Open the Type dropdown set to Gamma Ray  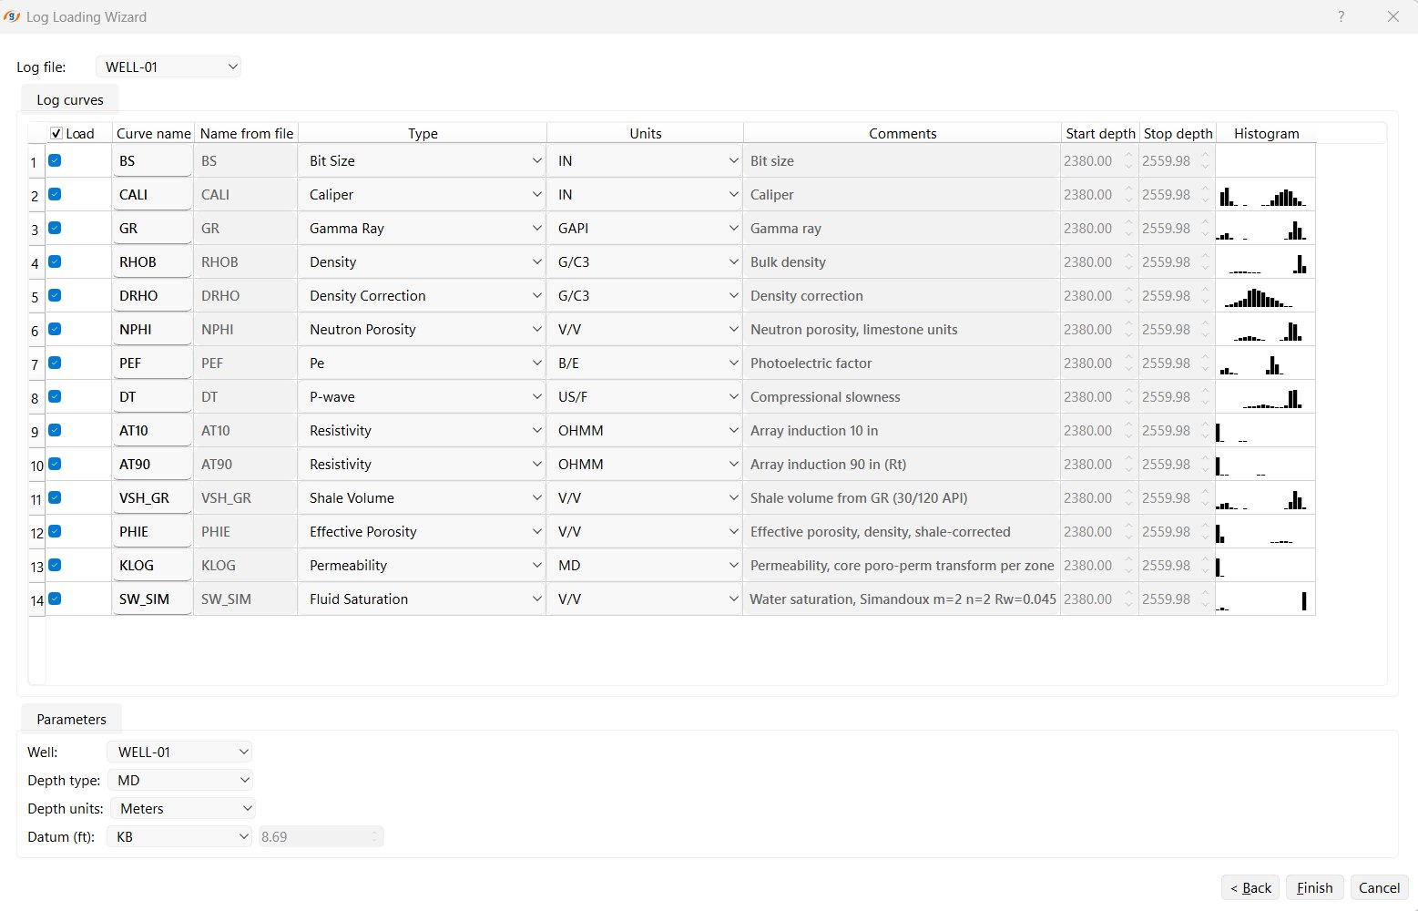click(423, 228)
